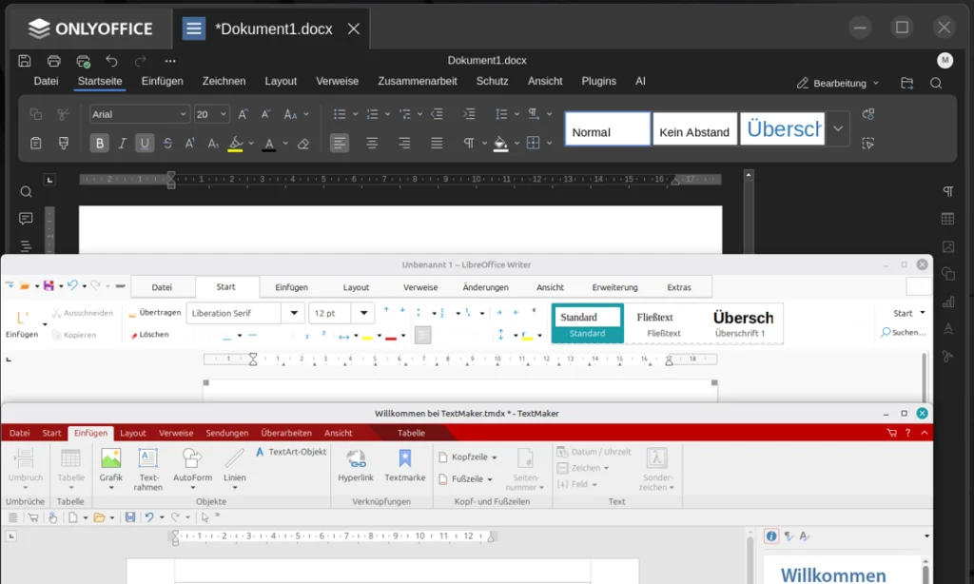The width and height of the screenshot is (974, 584).
Task: Justify text in ONLYOFFICE
Action: pos(437,144)
